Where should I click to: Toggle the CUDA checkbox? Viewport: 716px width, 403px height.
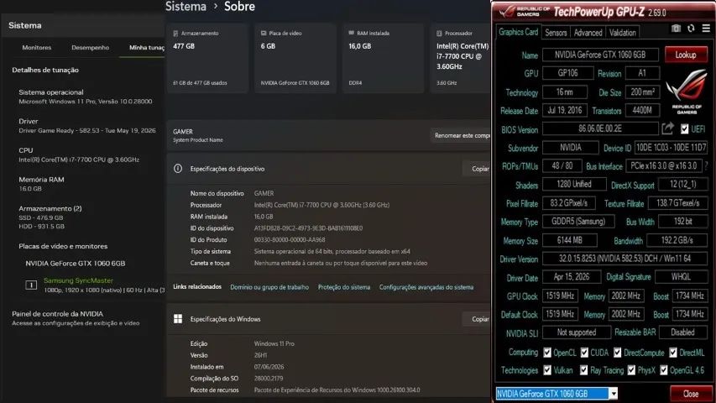584,353
